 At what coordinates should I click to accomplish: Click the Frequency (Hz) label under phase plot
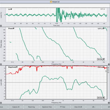56,64
